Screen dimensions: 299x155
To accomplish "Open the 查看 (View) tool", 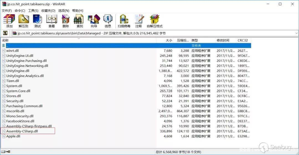I will 51,21.
